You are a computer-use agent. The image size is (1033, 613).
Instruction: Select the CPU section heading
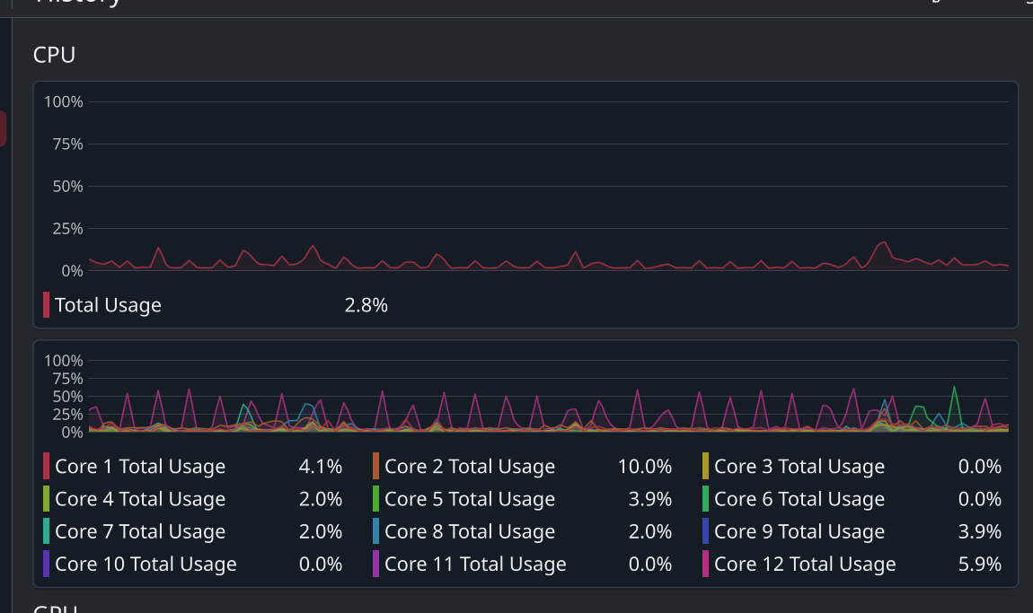(x=54, y=55)
